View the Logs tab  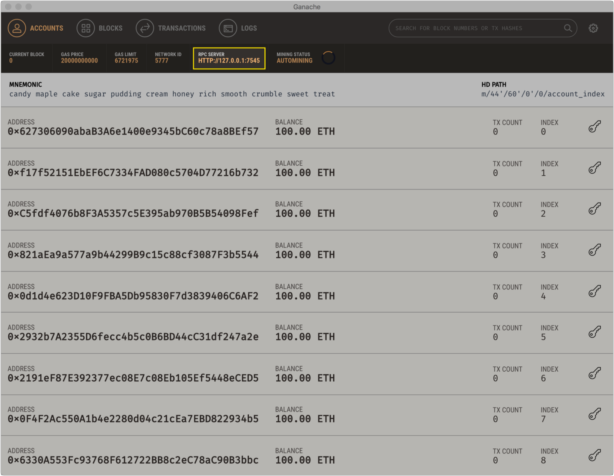click(x=238, y=28)
